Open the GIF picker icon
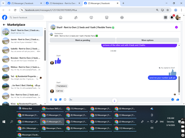 click(x=65, y=99)
